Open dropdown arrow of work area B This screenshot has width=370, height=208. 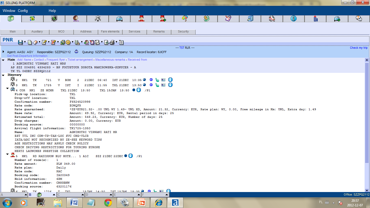[x=54, y=195]
